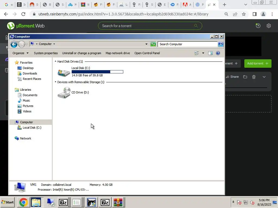The image size is (278, 208).
Task: Collapse the Hard Disk Drives group
Action: click(x=55, y=61)
